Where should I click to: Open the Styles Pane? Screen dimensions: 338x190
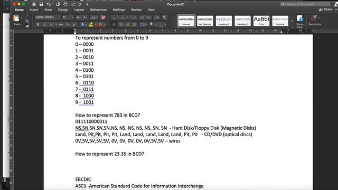(x=300, y=21)
